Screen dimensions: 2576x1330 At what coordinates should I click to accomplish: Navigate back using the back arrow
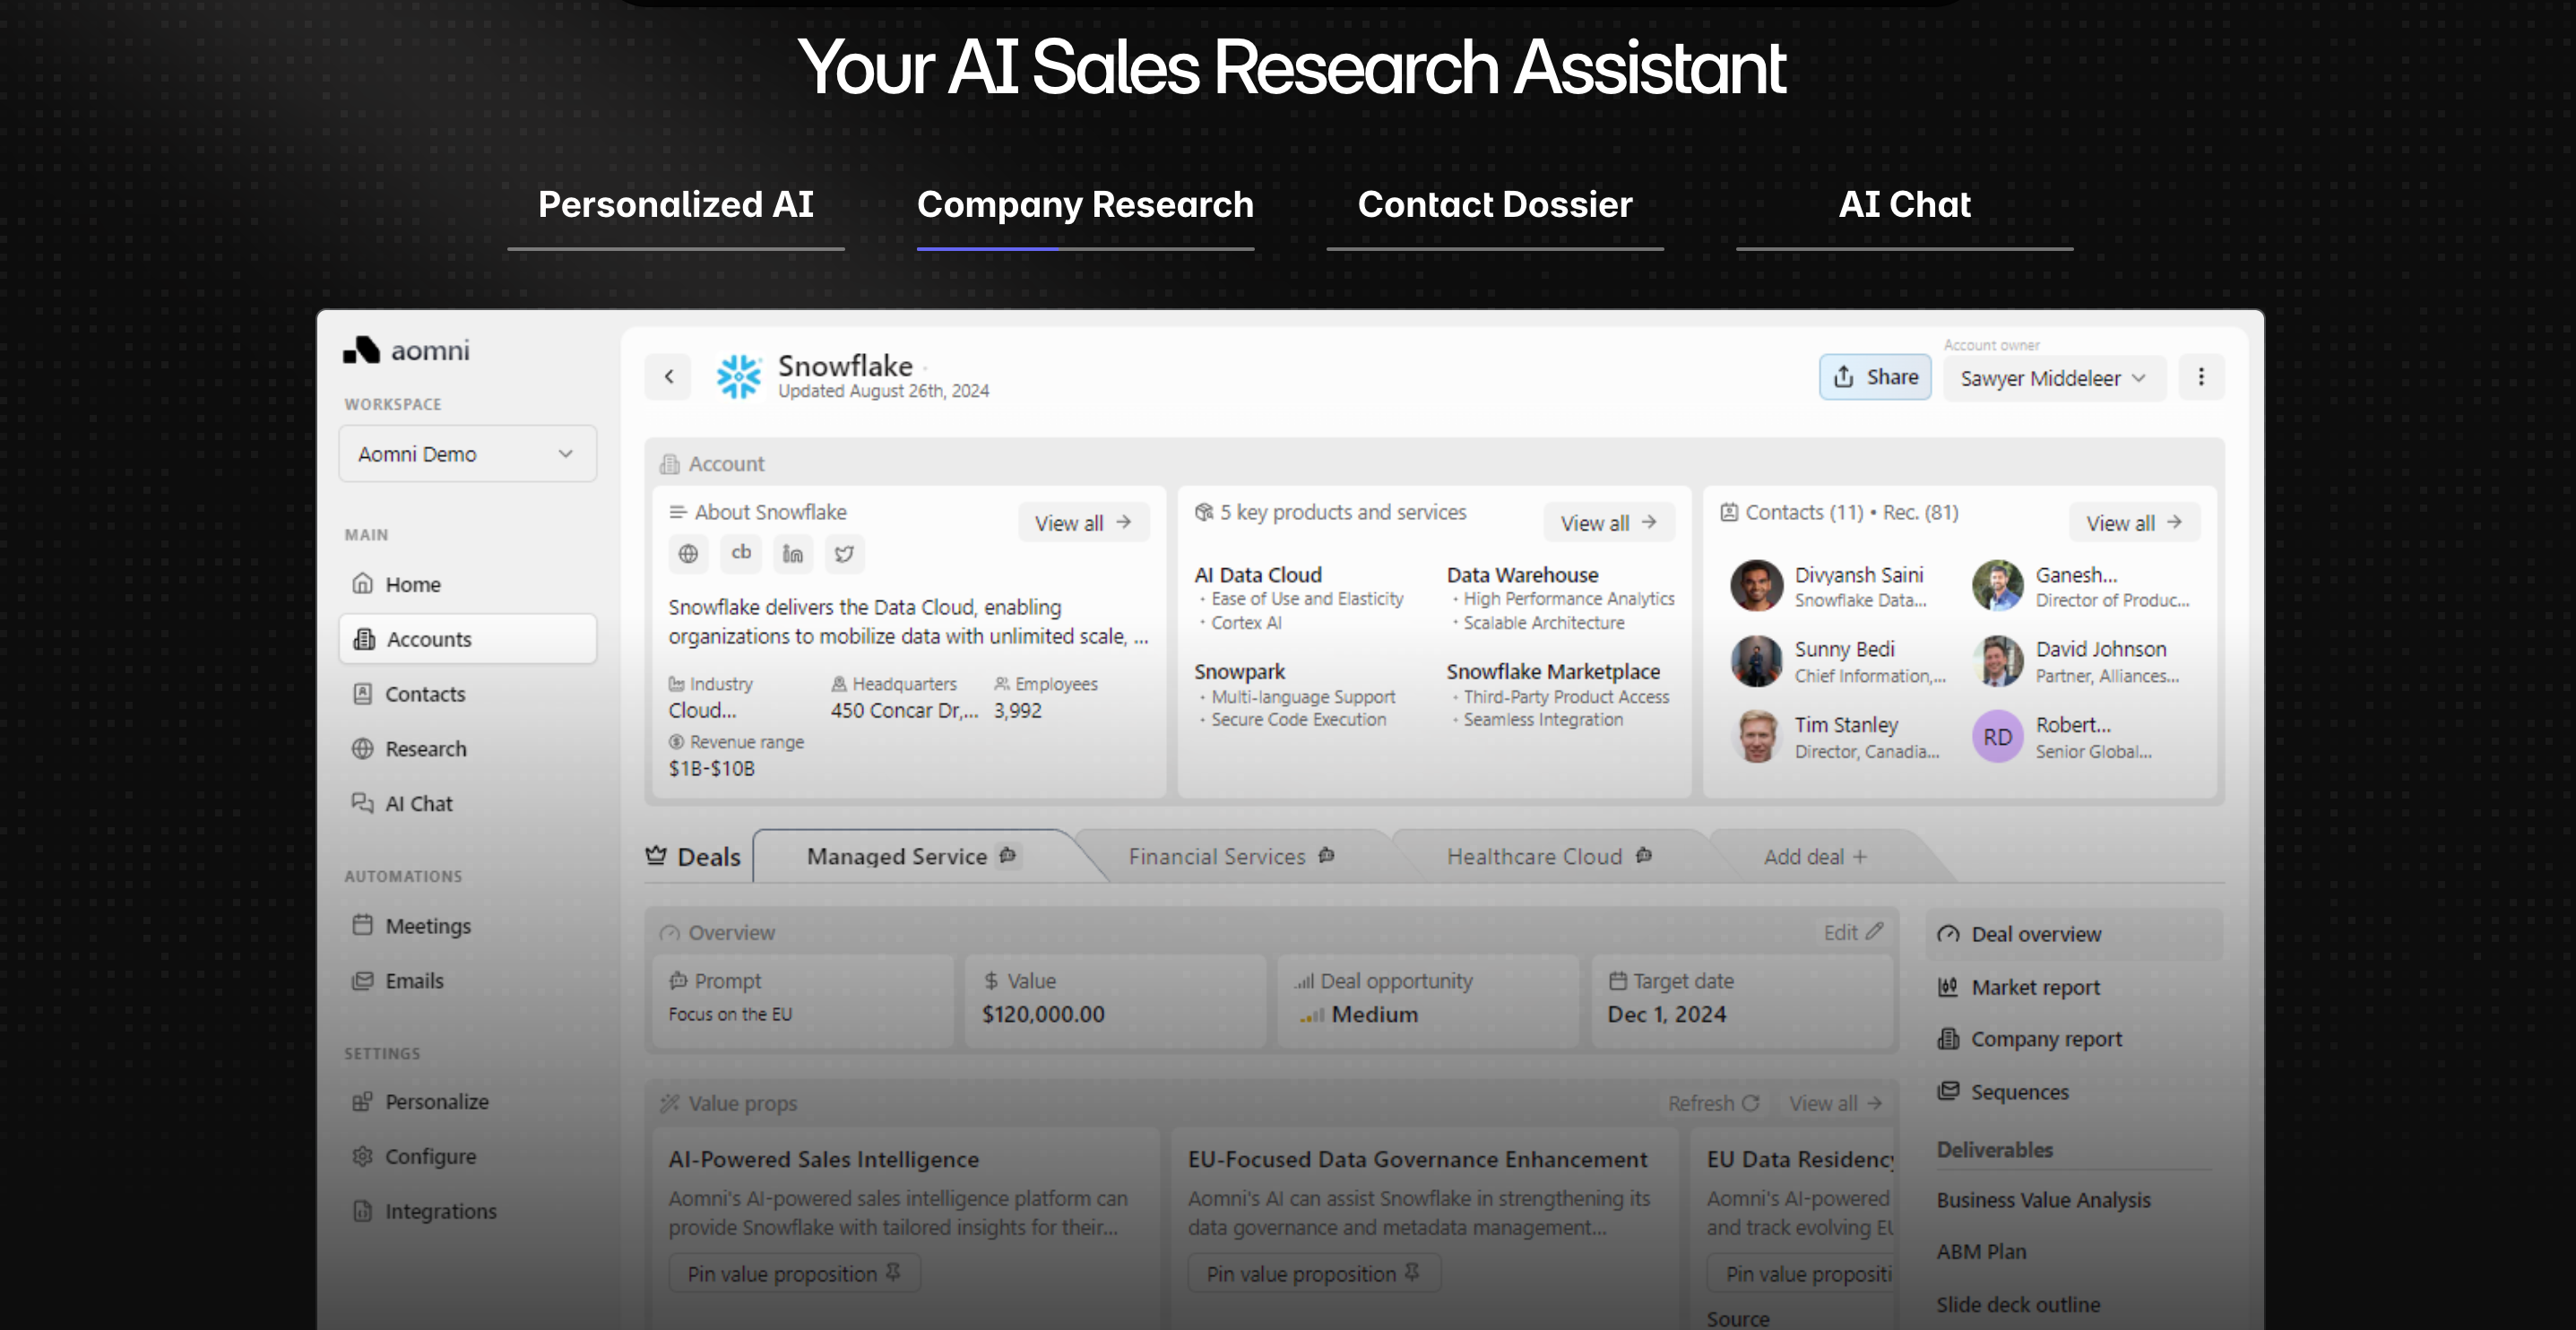667,377
